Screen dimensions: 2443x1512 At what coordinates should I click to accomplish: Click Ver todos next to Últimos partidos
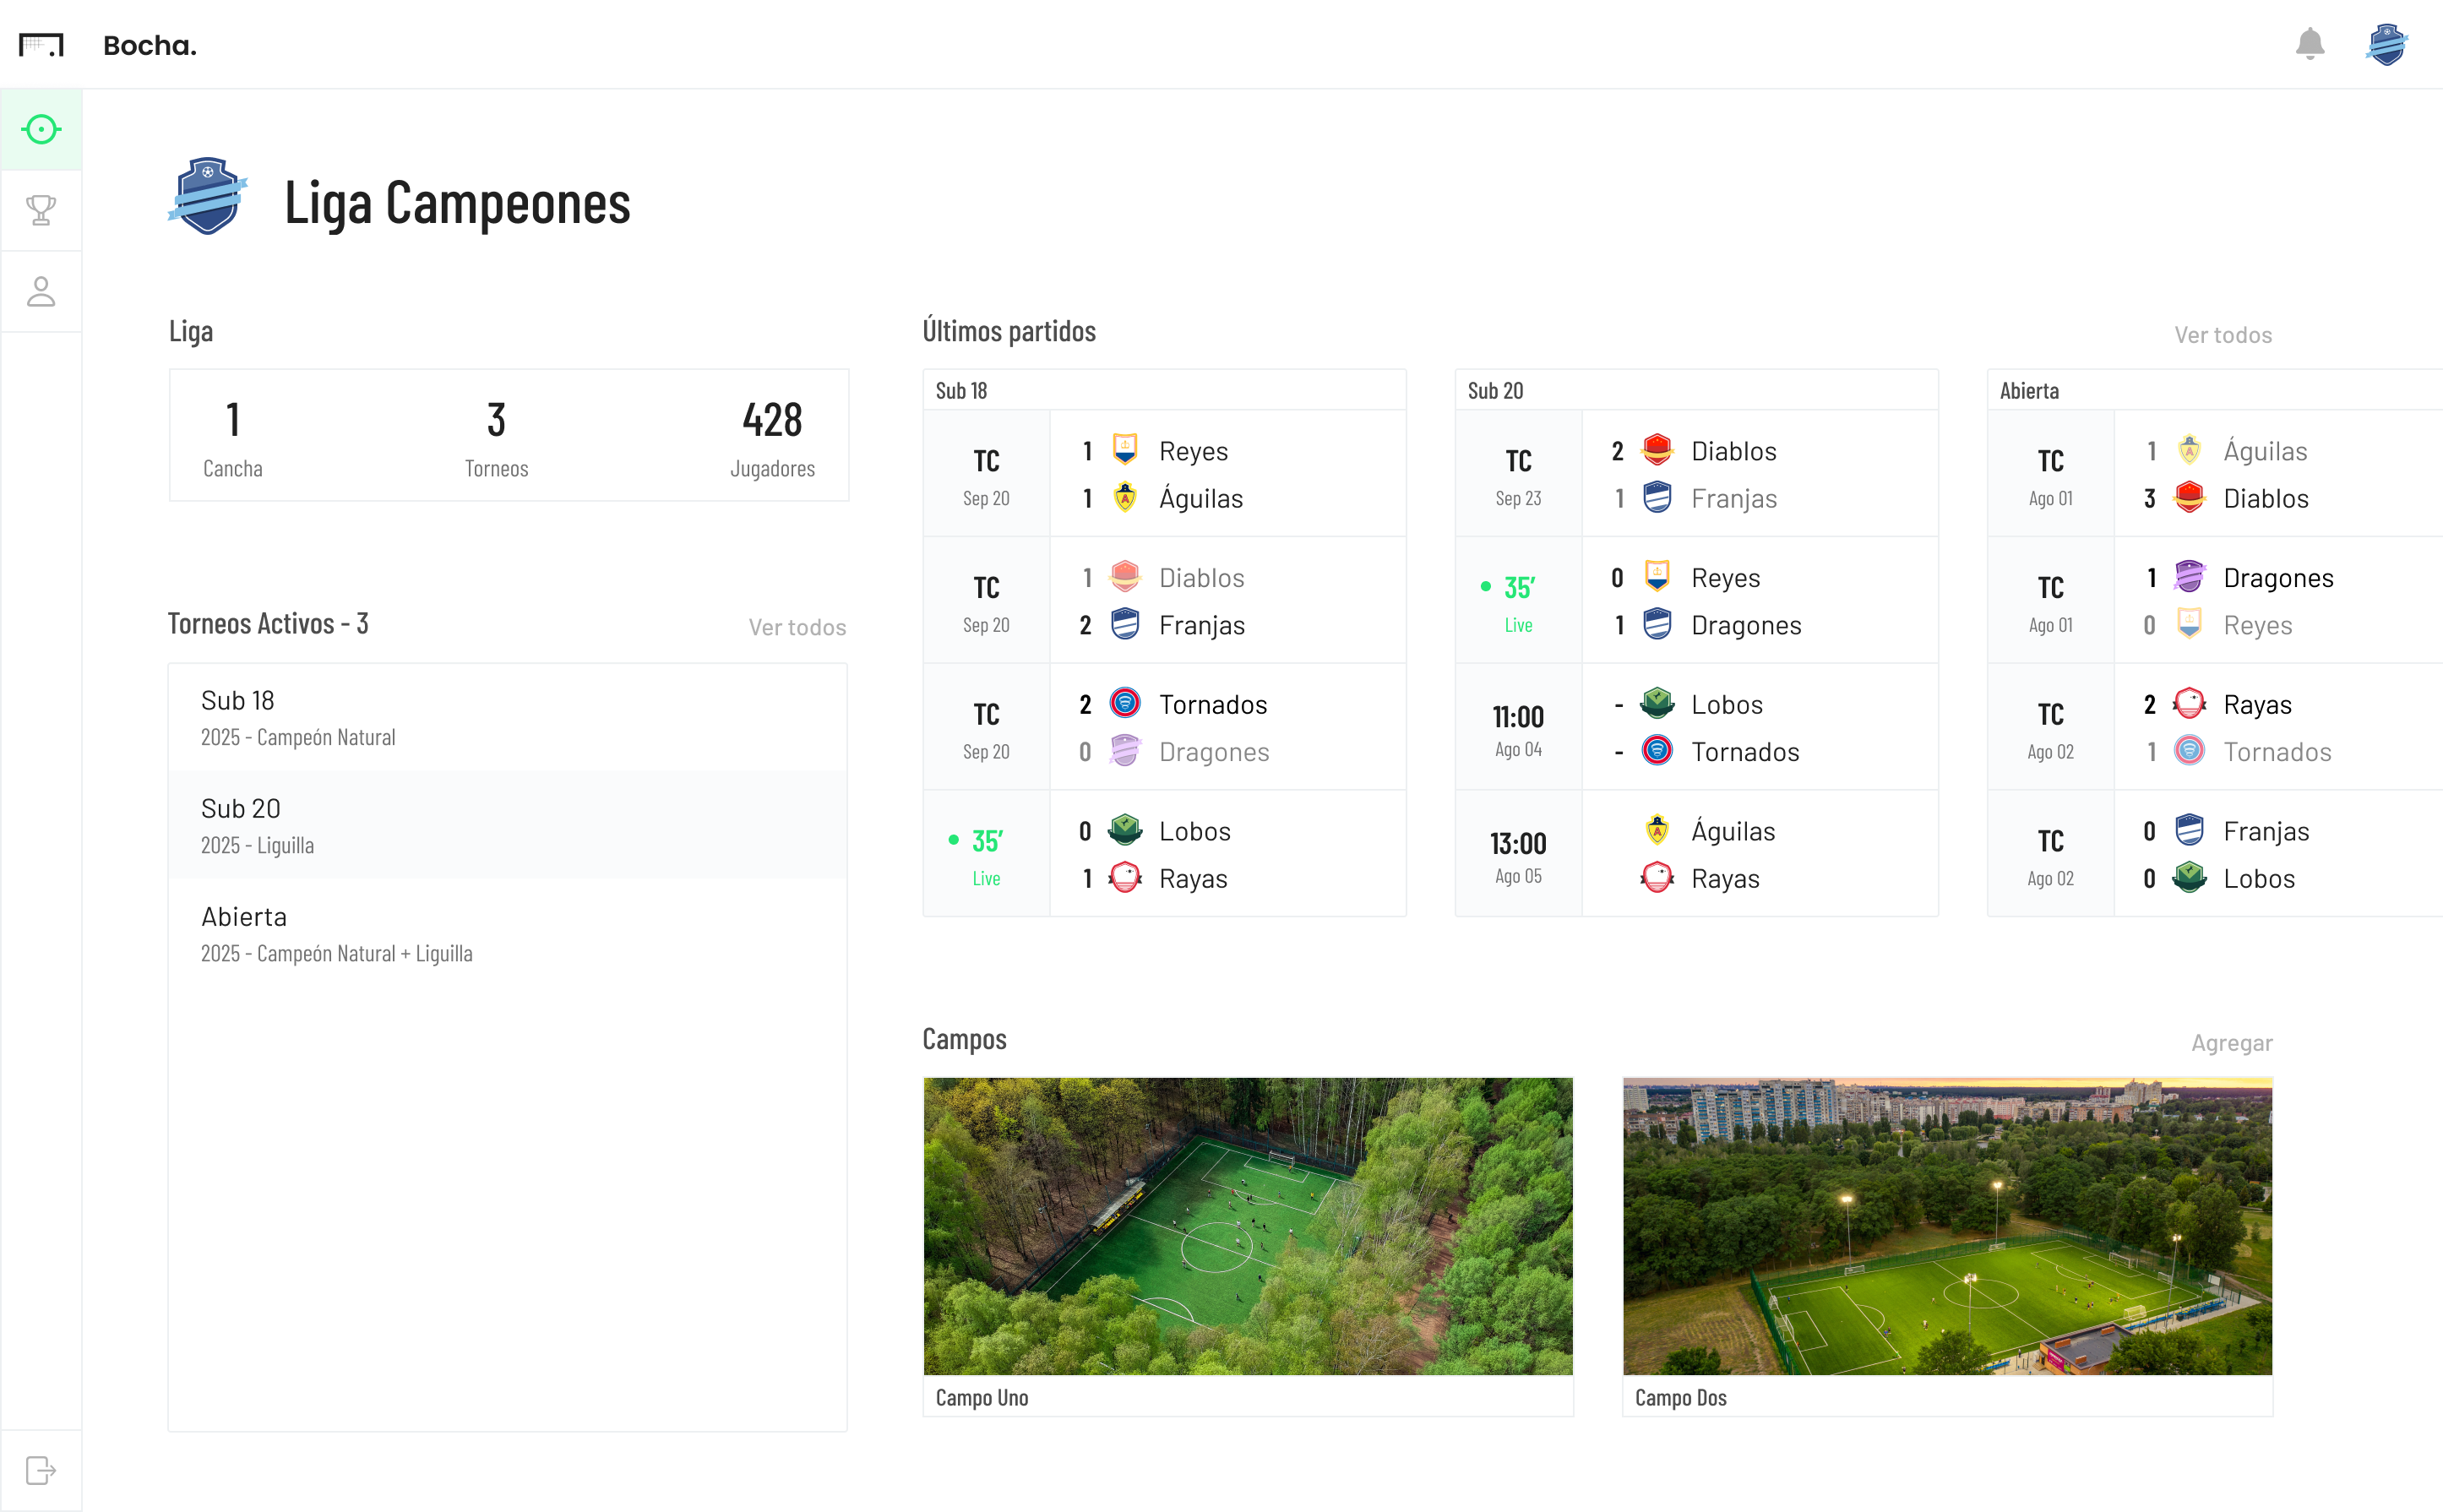click(2222, 335)
